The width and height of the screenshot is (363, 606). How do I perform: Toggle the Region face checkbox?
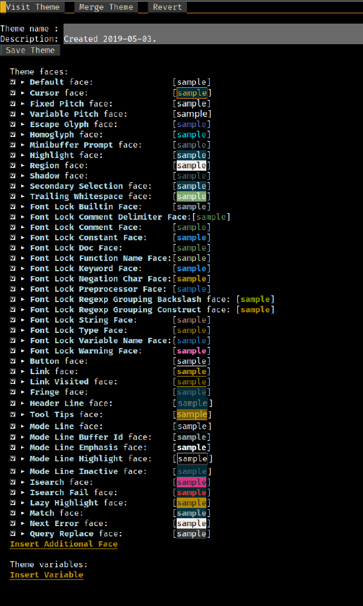[x=13, y=165]
